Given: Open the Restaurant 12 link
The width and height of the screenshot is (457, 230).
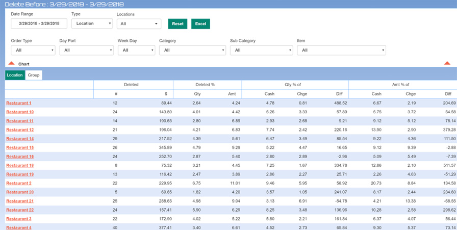Looking at the screenshot, I should (x=20, y=130).
